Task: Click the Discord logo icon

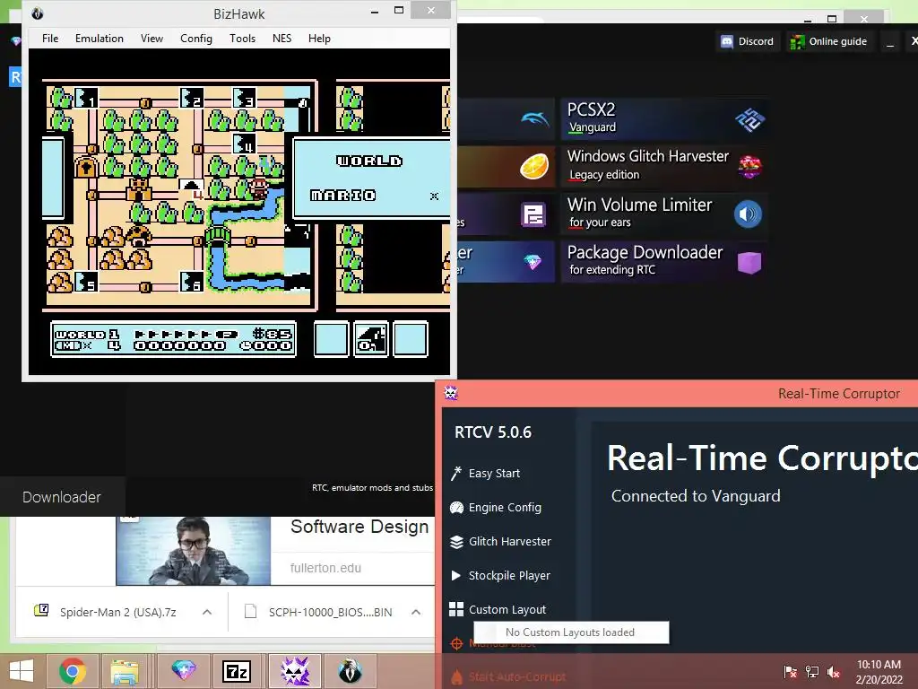Action: pos(726,41)
